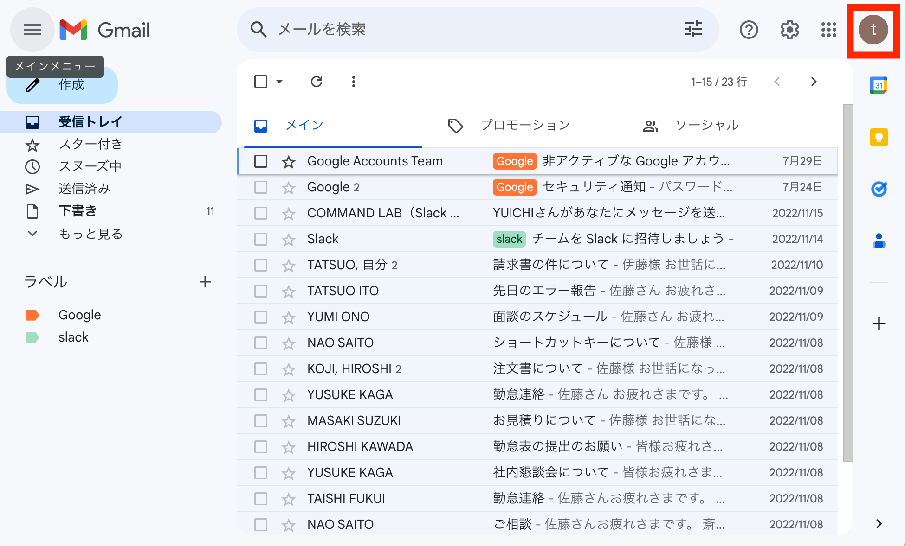Image resolution: width=905 pixels, height=546 pixels.
Task: Open the more options three-dot menu
Action: 354,82
